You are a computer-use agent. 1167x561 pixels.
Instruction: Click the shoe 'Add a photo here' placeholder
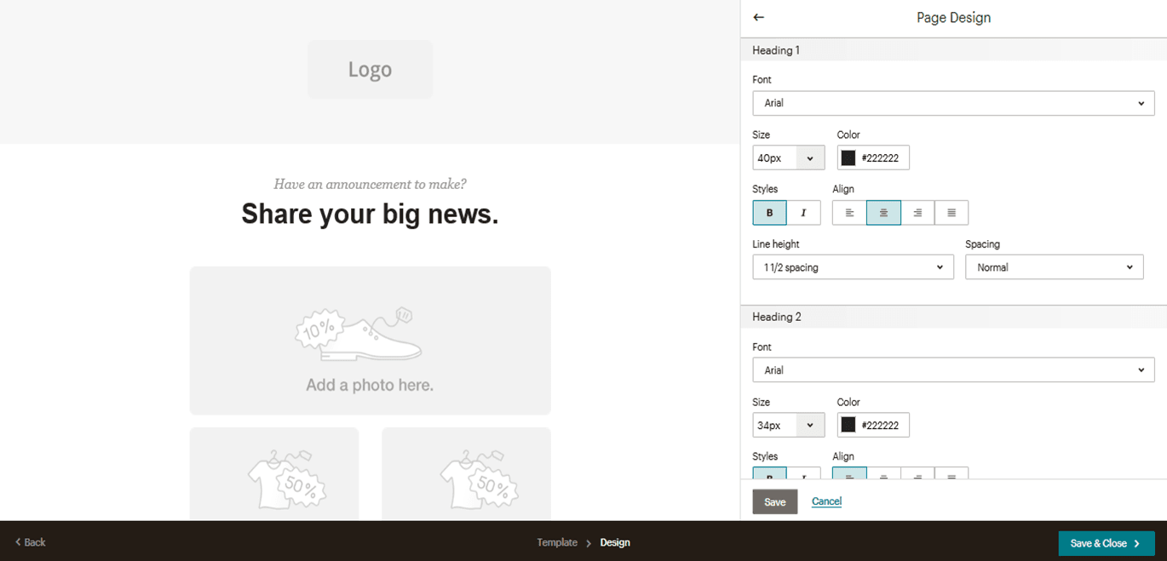(x=370, y=341)
